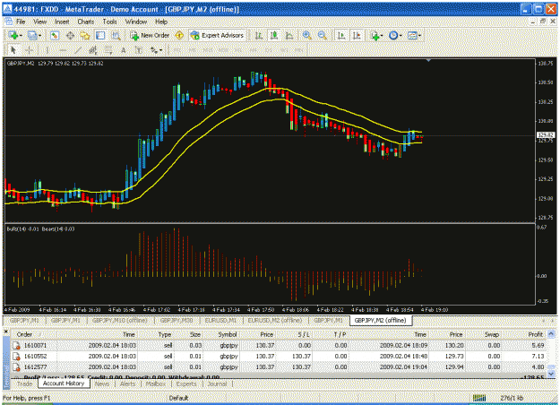Open the View menu
The image size is (560, 405).
pos(40,22)
